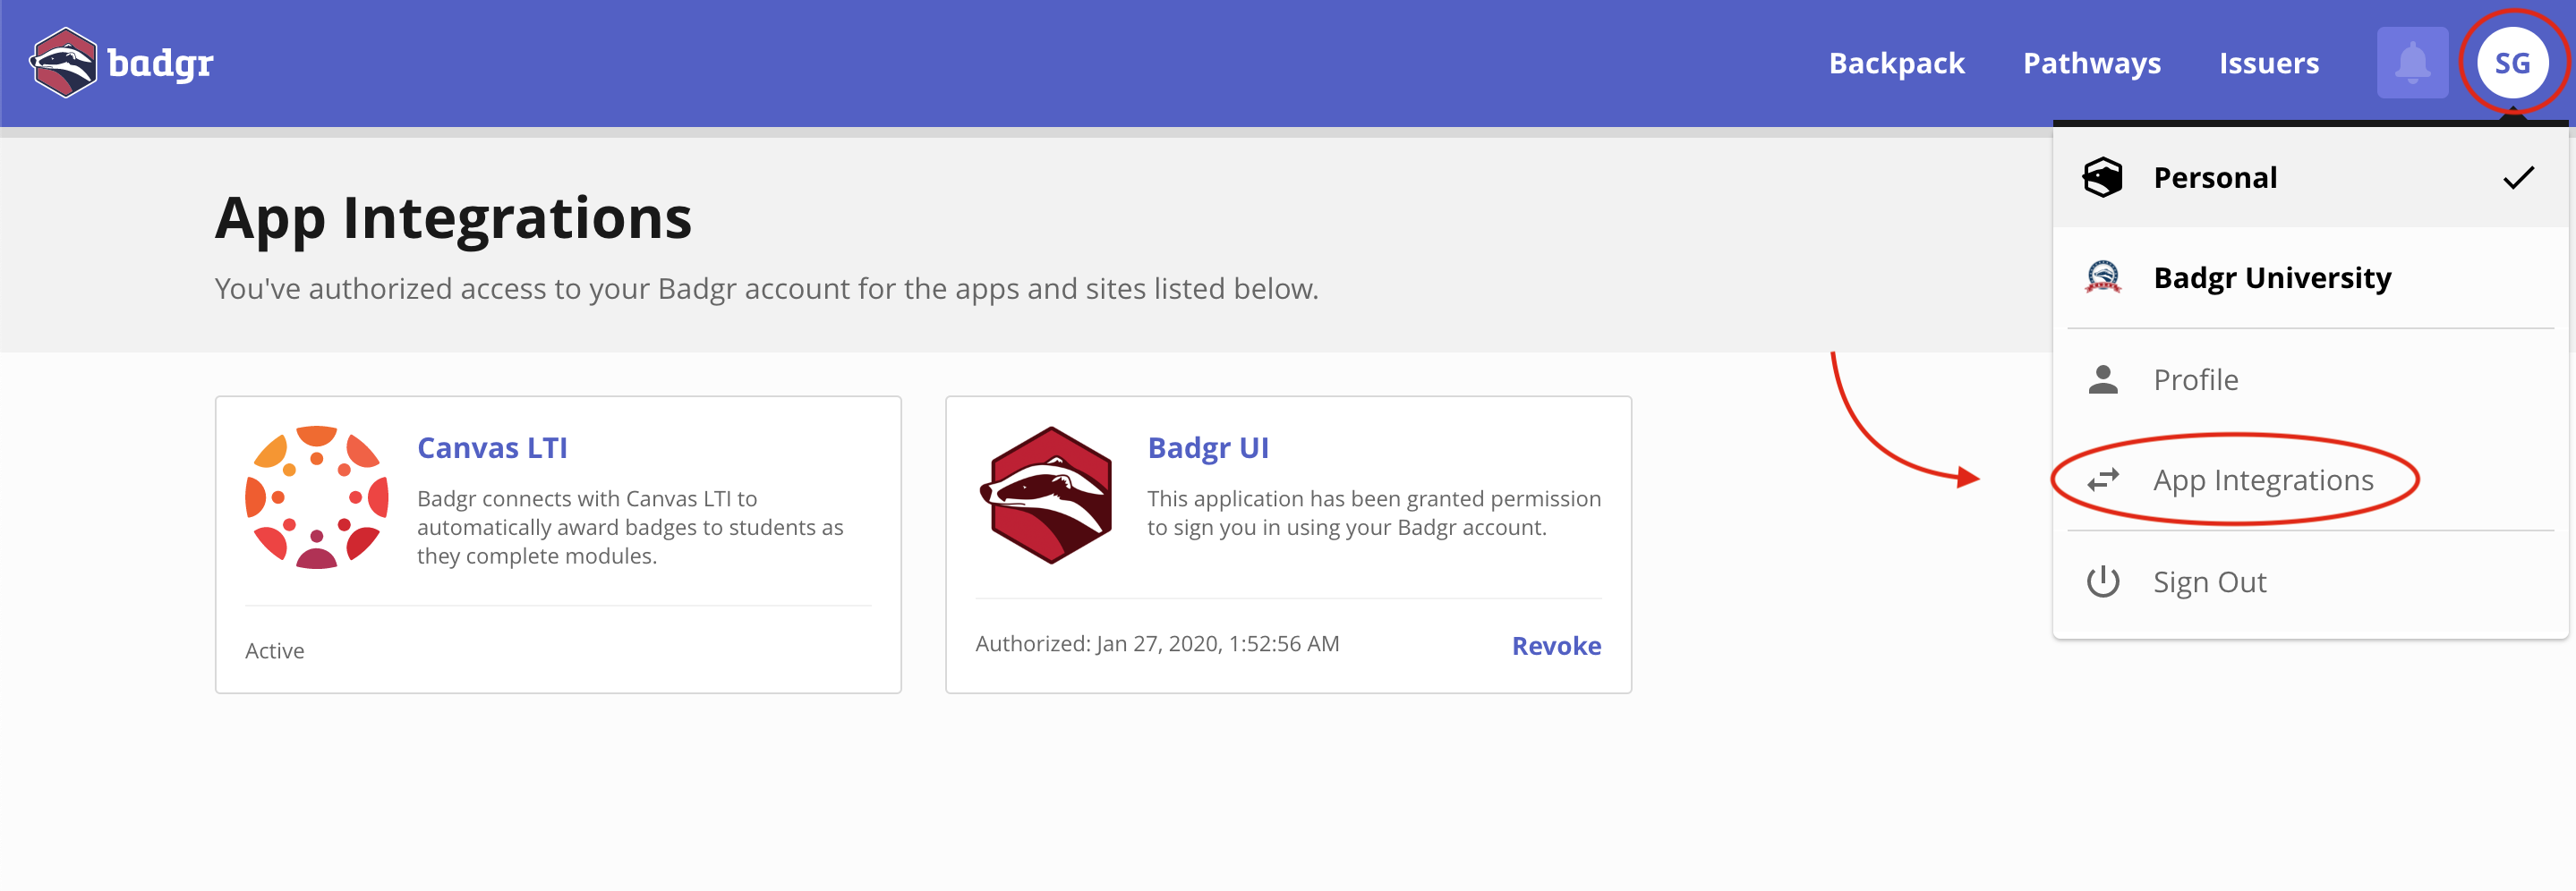Open the Badgr UI title link
The image size is (2576, 891).
coord(1208,448)
